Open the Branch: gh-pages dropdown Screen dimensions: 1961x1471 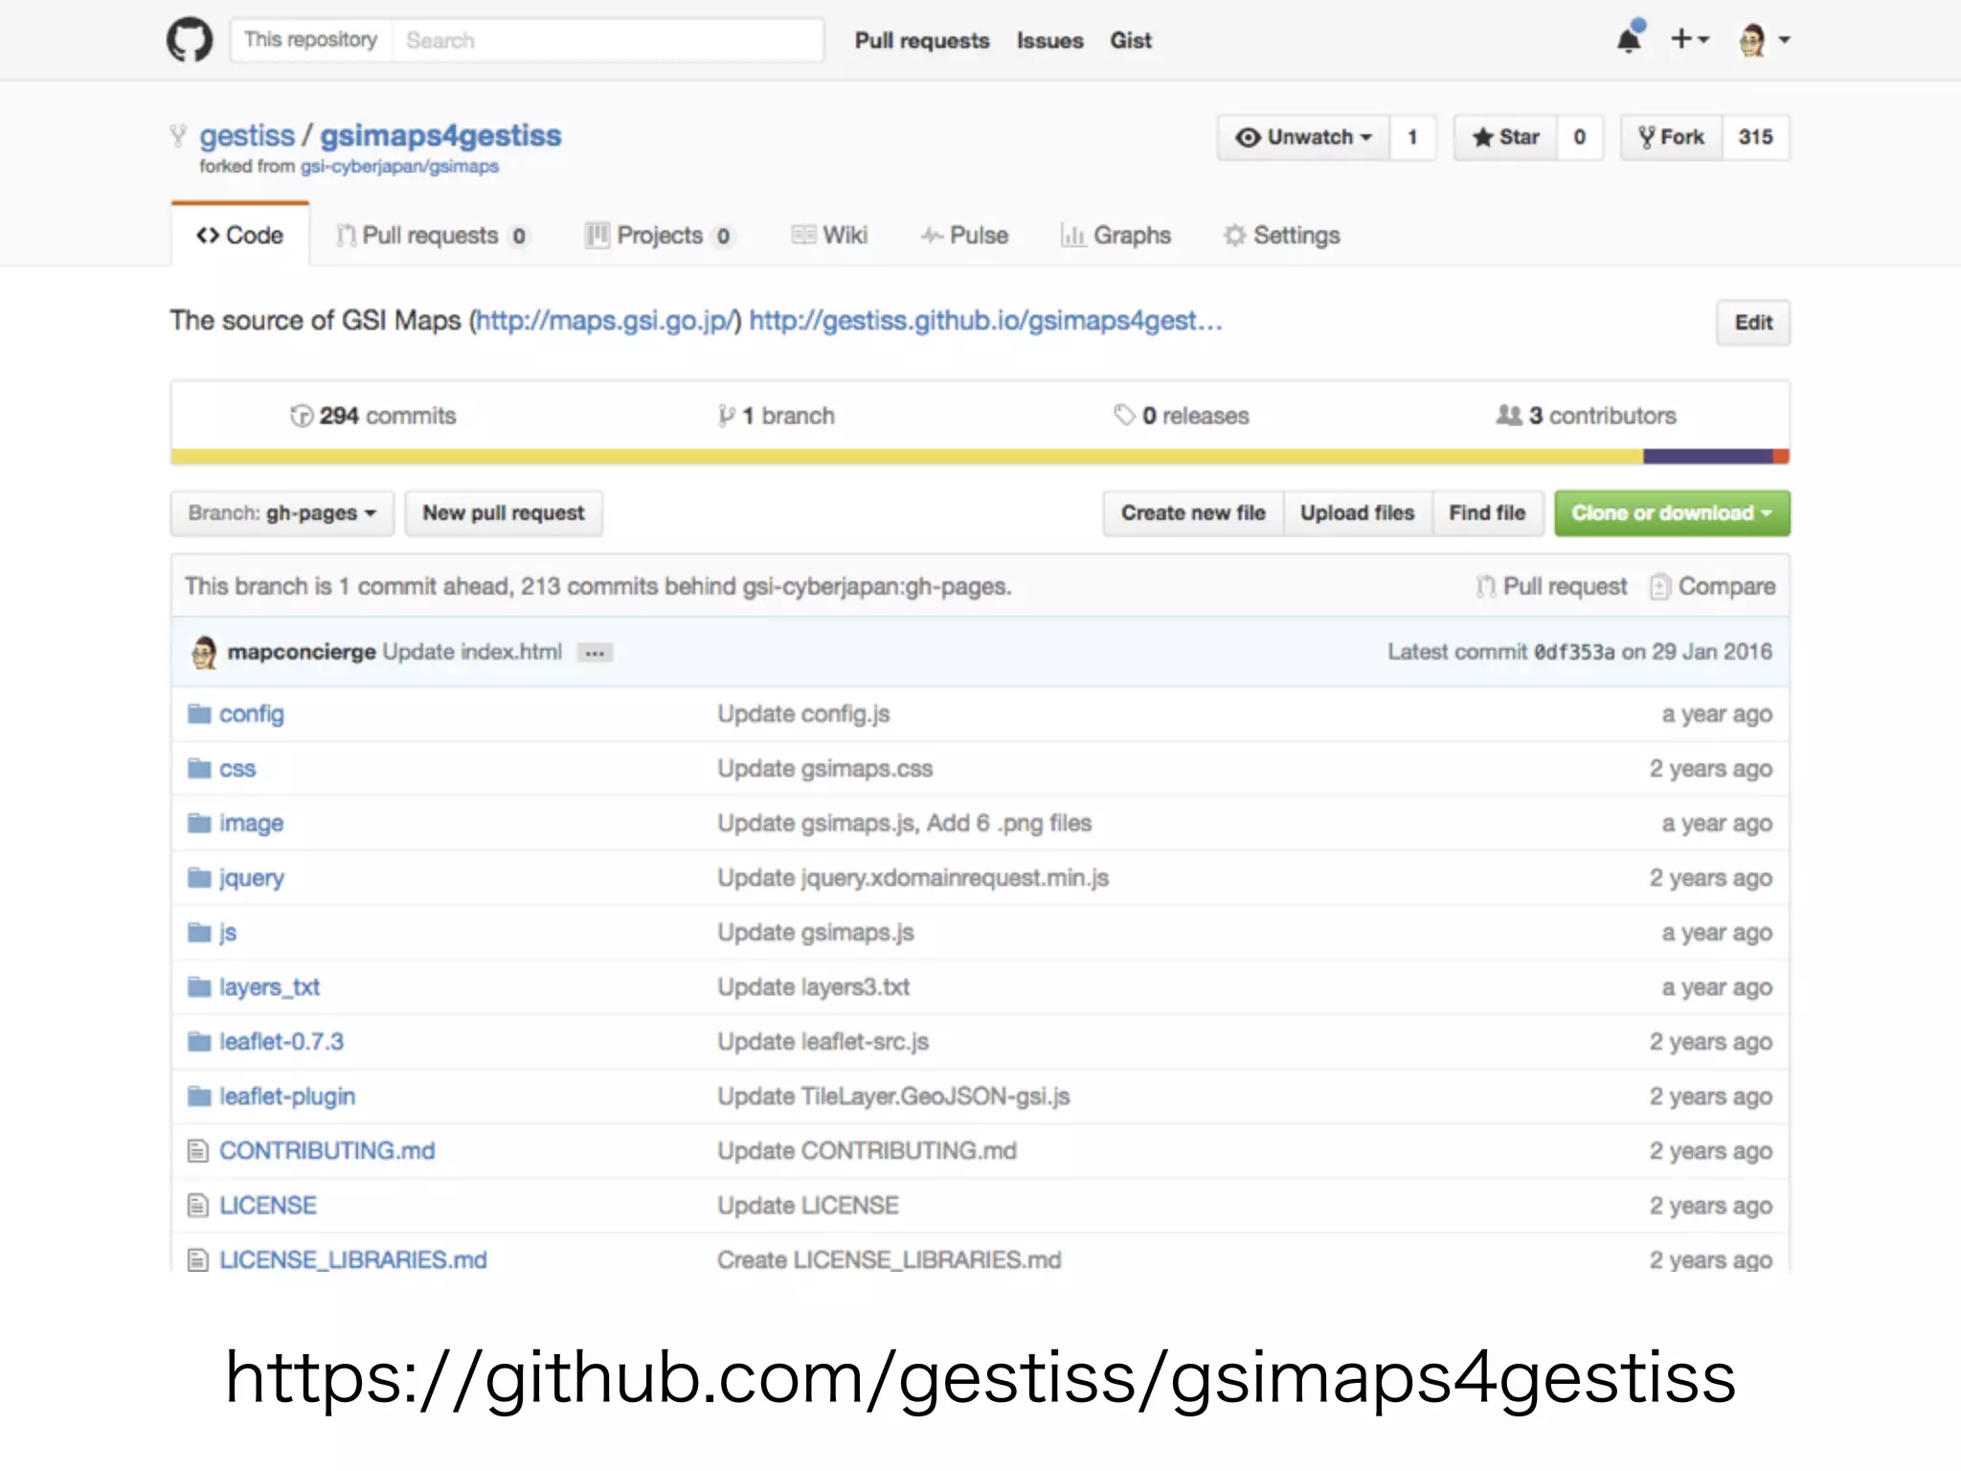click(282, 513)
